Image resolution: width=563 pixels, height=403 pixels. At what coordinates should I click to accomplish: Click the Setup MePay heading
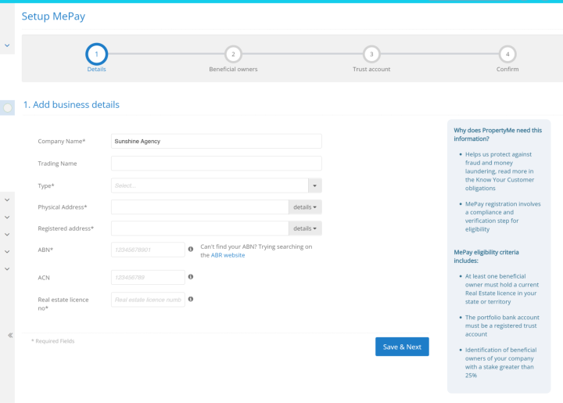point(53,16)
